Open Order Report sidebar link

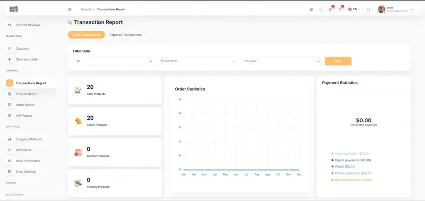pos(25,105)
